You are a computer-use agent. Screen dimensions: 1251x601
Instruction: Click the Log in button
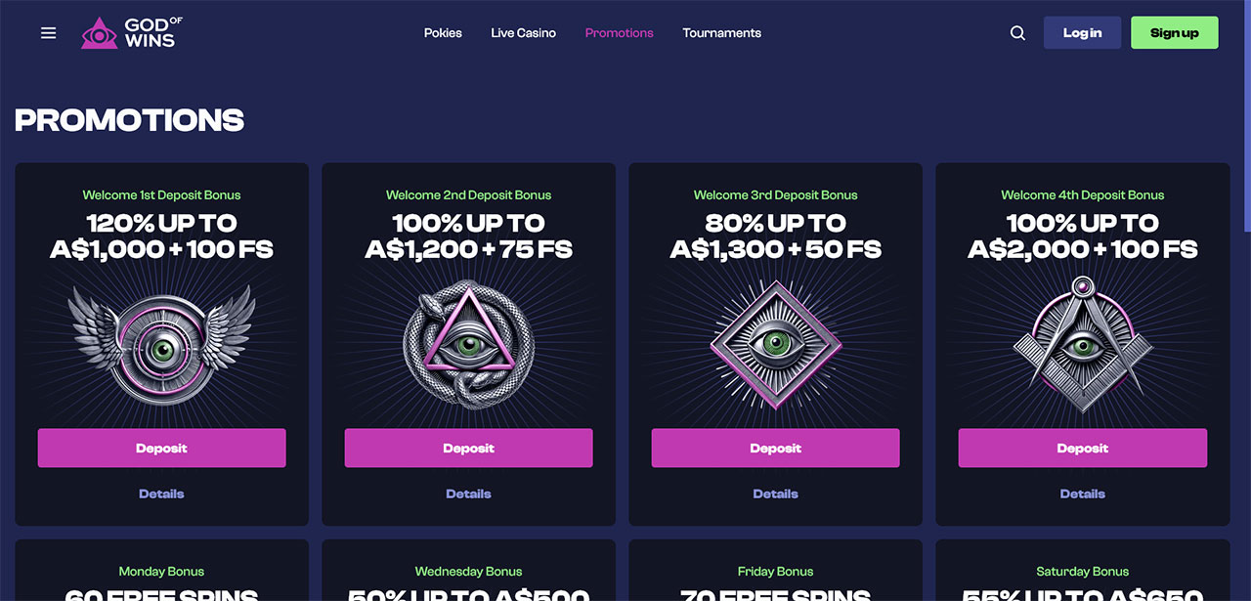pyautogui.click(x=1082, y=32)
